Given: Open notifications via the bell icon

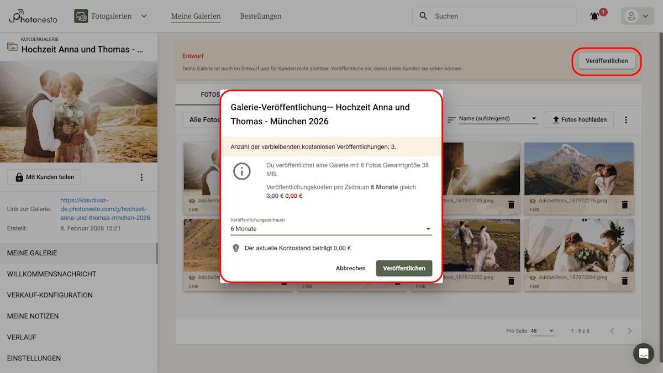Looking at the screenshot, I should click(594, 17).
